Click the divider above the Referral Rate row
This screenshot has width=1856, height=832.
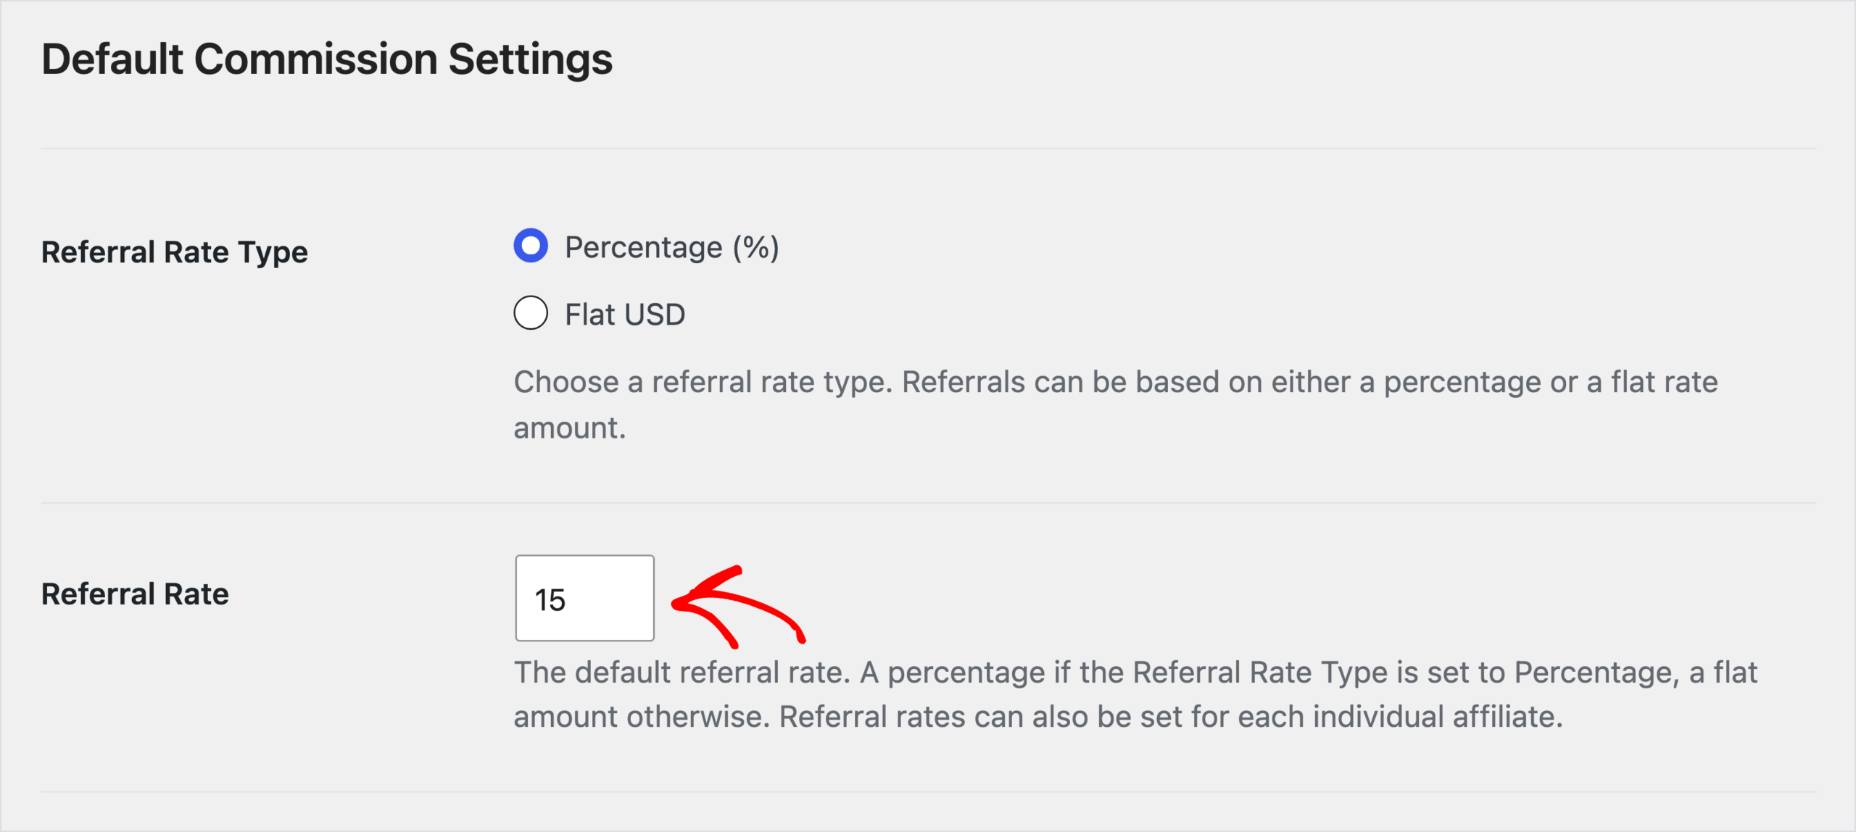point(929,503)
